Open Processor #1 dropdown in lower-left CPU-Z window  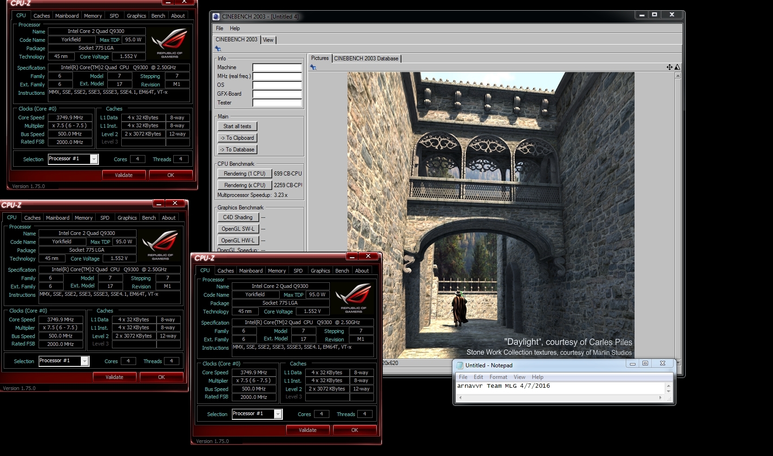[x=85, y=361]
